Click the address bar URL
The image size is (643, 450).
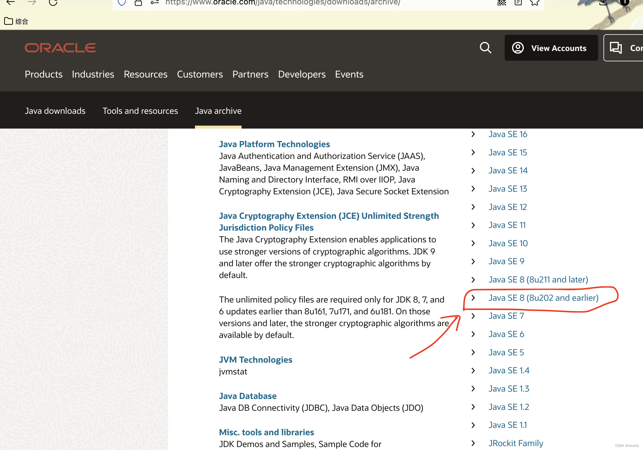(283, 3)
